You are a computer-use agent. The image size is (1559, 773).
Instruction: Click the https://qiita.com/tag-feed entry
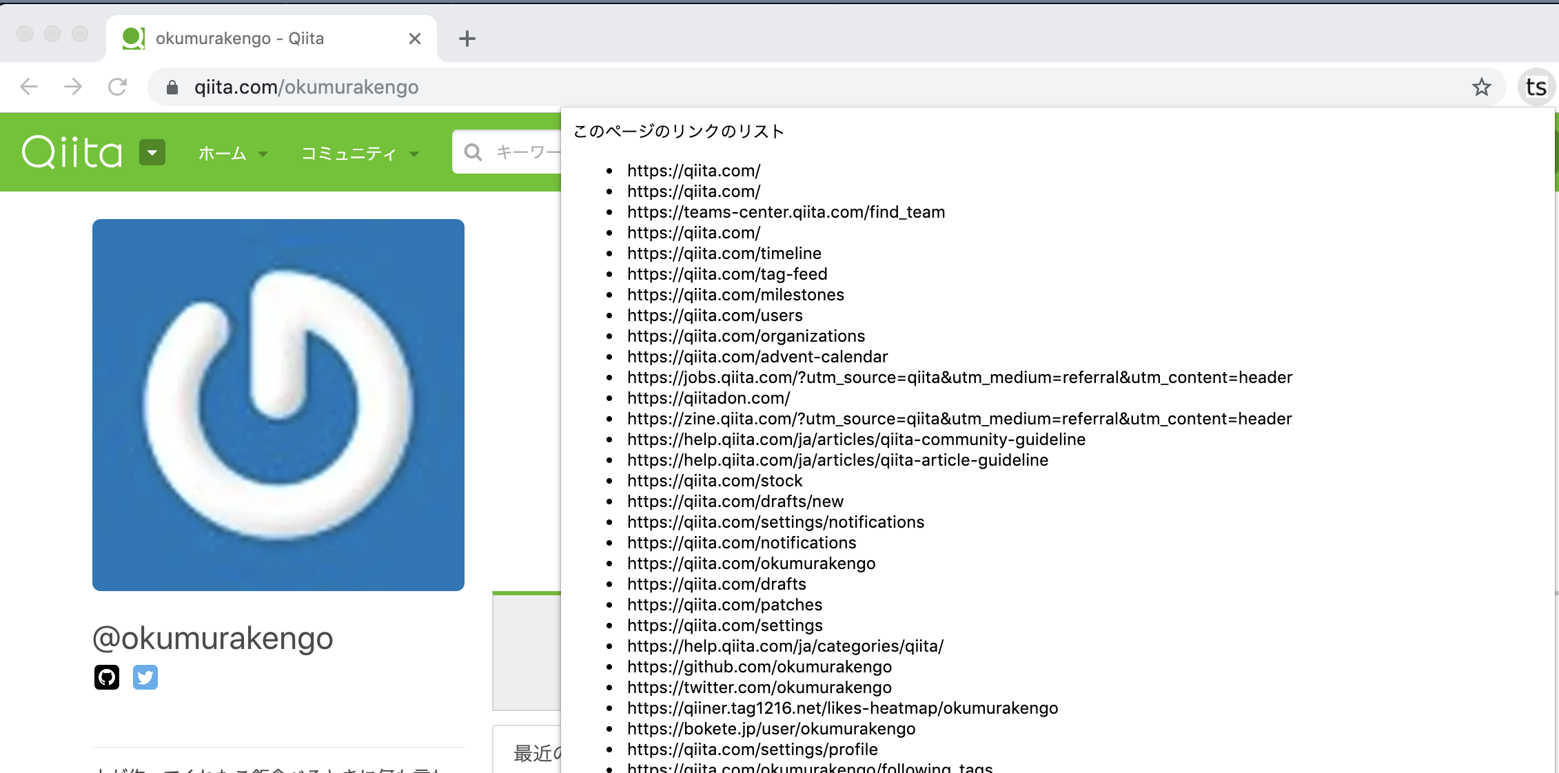pyautogui.click(x=727, y=274)
